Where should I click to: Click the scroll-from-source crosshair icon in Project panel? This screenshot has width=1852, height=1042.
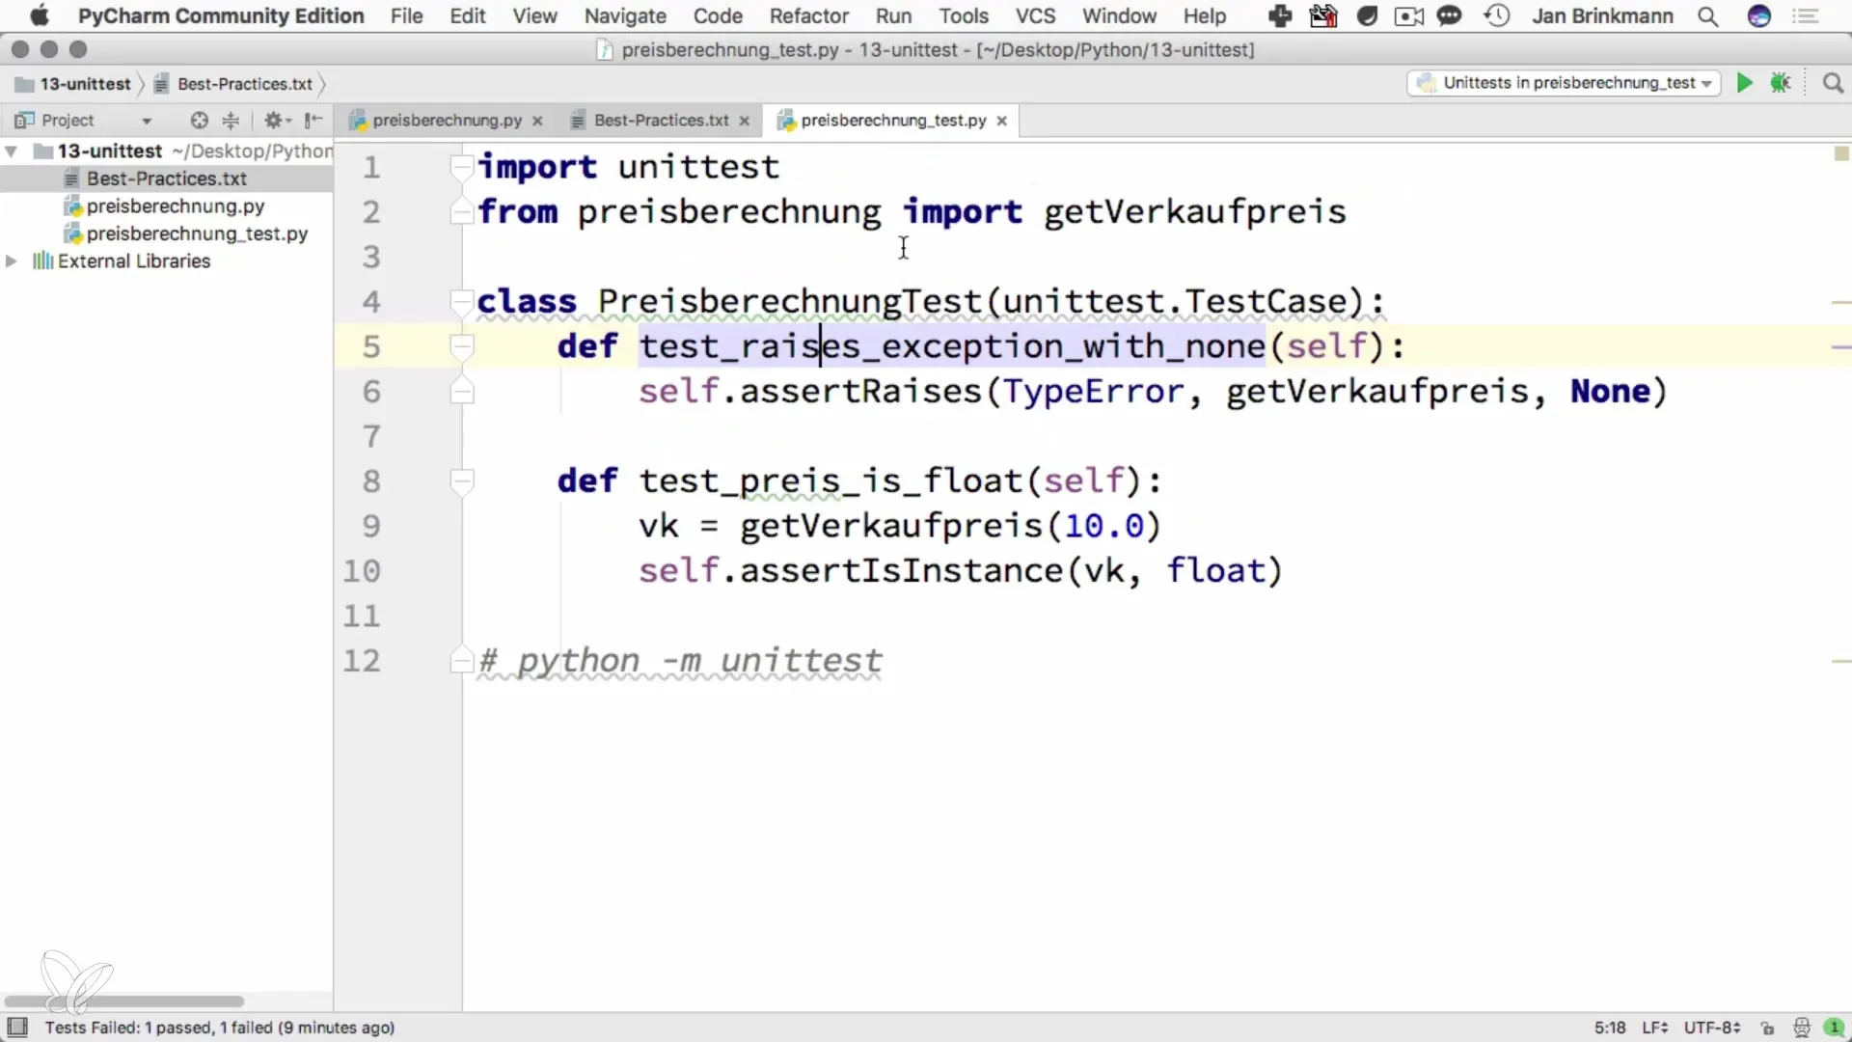199,121
